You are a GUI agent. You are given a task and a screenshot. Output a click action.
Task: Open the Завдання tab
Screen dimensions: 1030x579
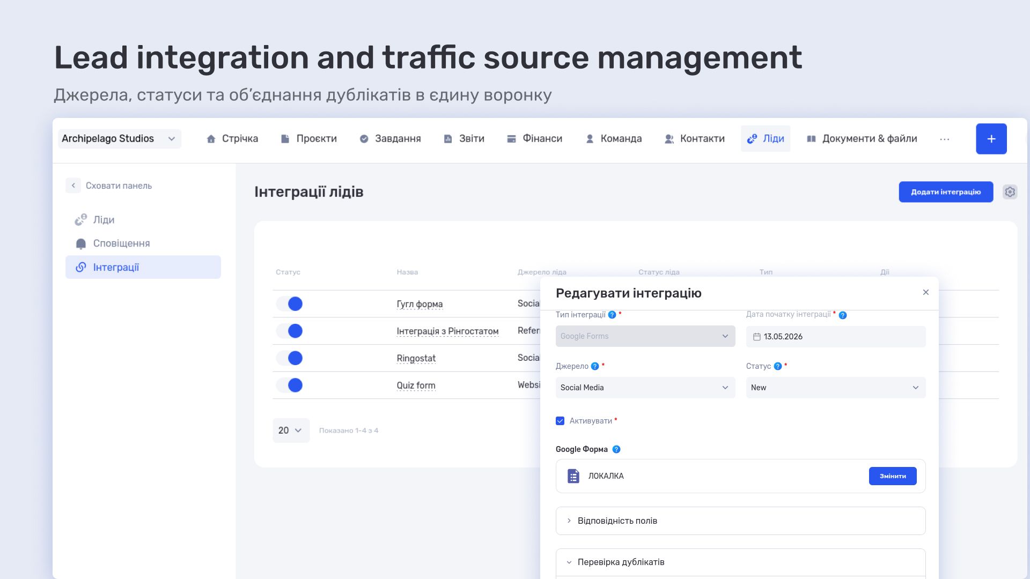coord(390,139)
